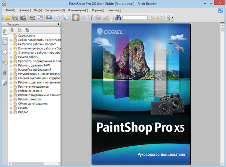Screen dimensions: 226x167
Task: Click the binoculars search icon
Action: coord(118,17)
